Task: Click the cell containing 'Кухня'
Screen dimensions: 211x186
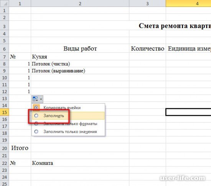Action: point(80,56)
